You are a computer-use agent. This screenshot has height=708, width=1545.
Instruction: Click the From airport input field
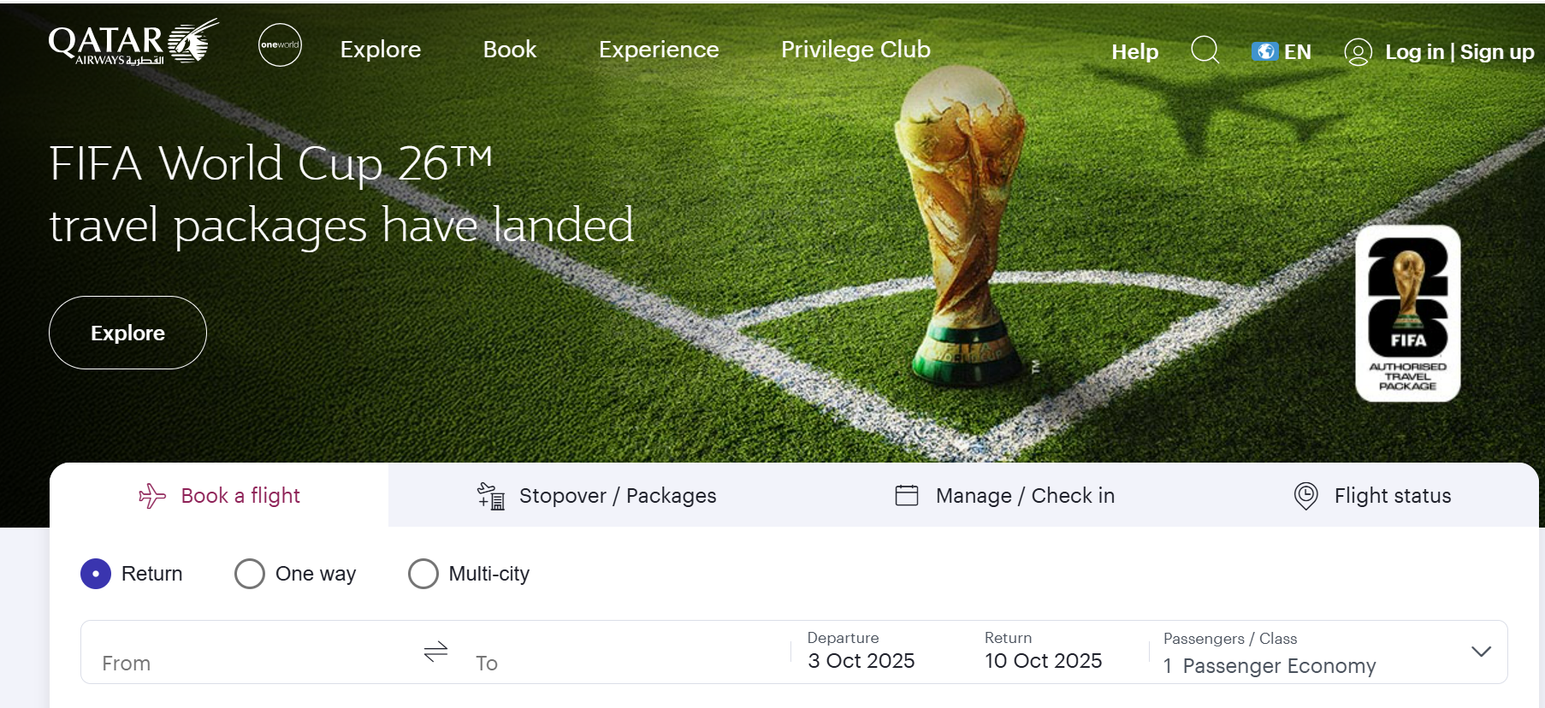248,663
